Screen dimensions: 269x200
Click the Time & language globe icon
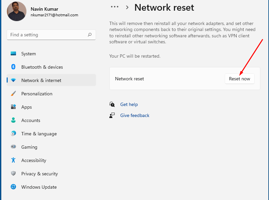[x=13, y=134]
